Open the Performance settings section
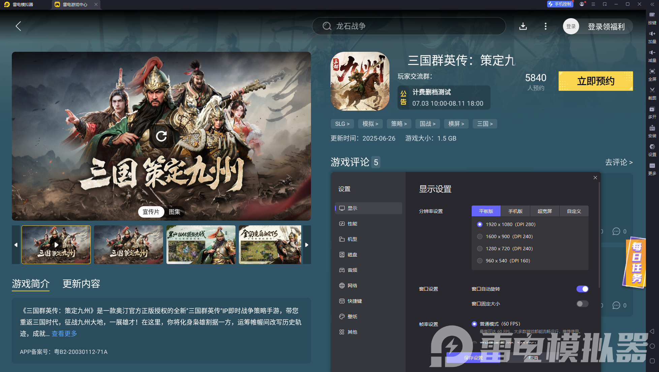The image size is (659, 372). click(352, 224)
